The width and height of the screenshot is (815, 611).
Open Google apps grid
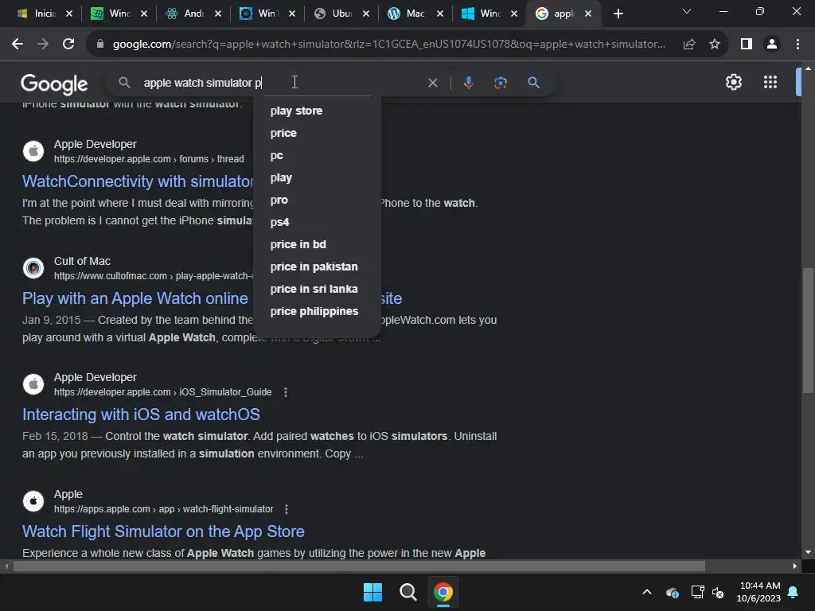click(x=770, y=82)
